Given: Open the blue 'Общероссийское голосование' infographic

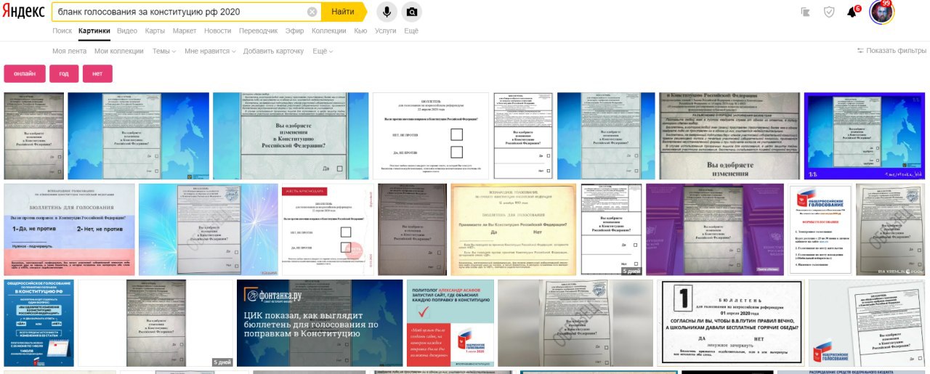Looking at the screenshot, I should click(39, 323).
